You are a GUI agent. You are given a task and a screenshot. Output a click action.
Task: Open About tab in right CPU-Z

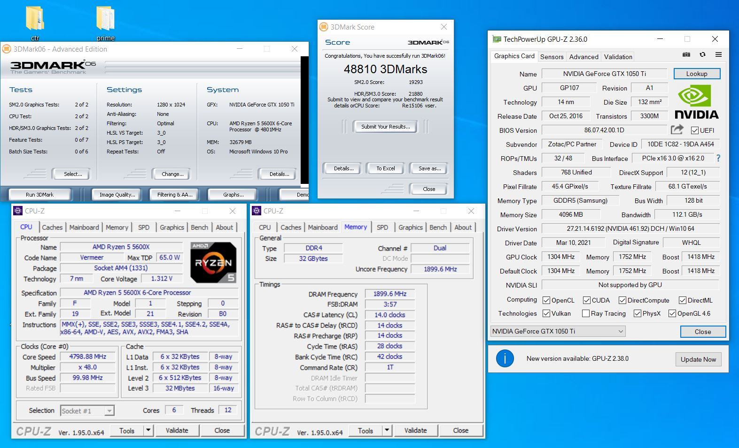point(463,227)
